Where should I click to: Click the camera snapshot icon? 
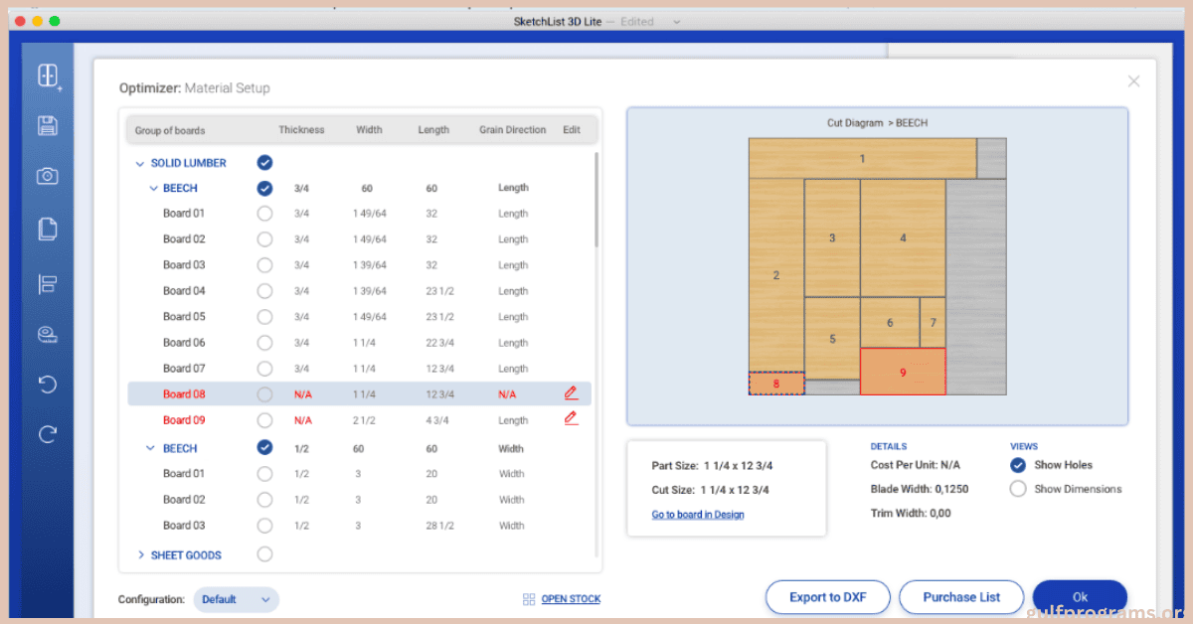(47, 176)
